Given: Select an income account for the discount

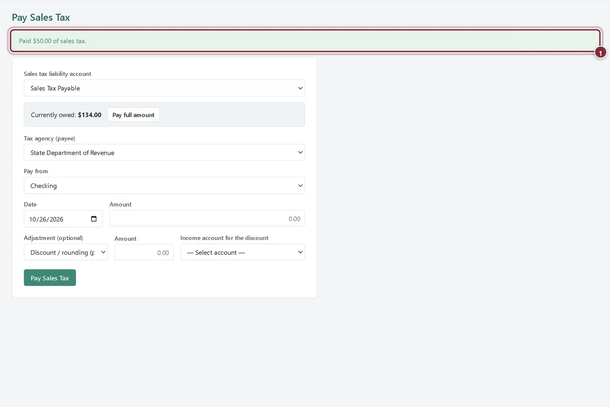Looking at the screenshot, I should (243, 252).
